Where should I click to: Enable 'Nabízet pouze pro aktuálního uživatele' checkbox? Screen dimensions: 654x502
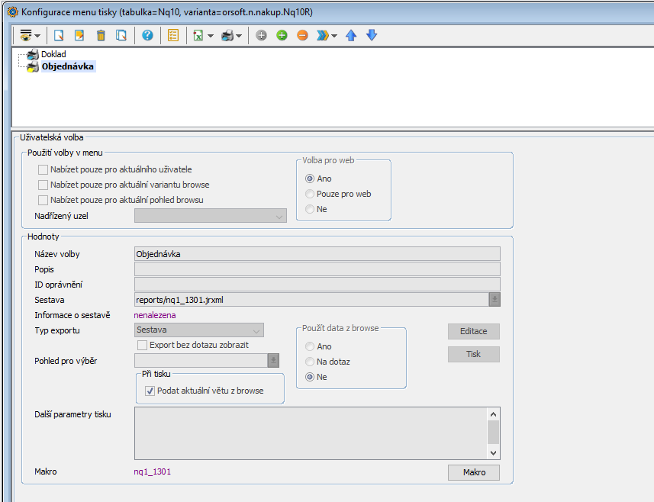(x=43, y=169)
